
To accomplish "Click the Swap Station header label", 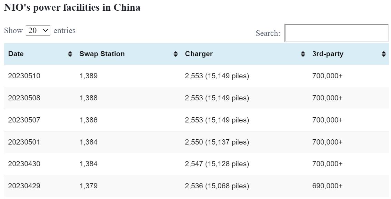I will [102, 54].
